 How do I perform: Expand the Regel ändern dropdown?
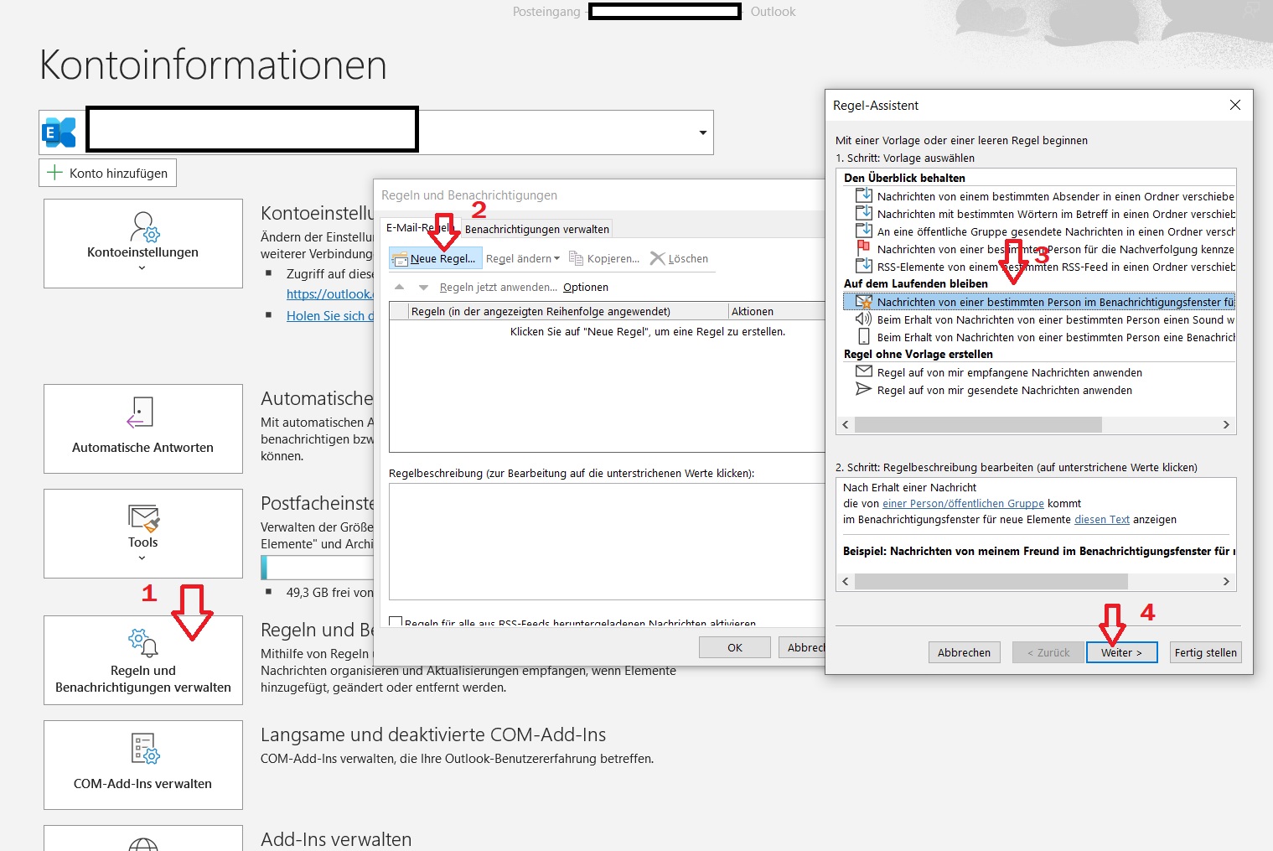556,258
